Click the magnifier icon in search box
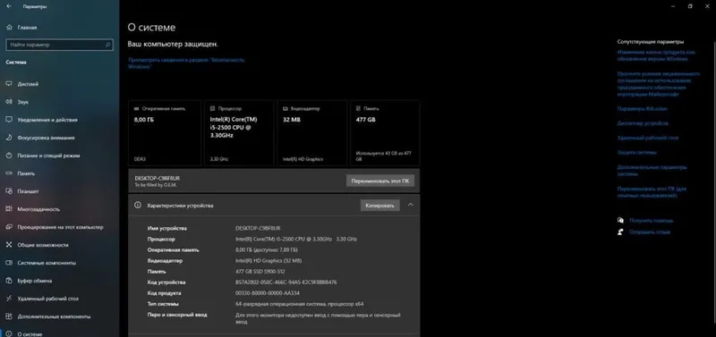The width and height of the screenshot is (716, 337). (107, 45)
